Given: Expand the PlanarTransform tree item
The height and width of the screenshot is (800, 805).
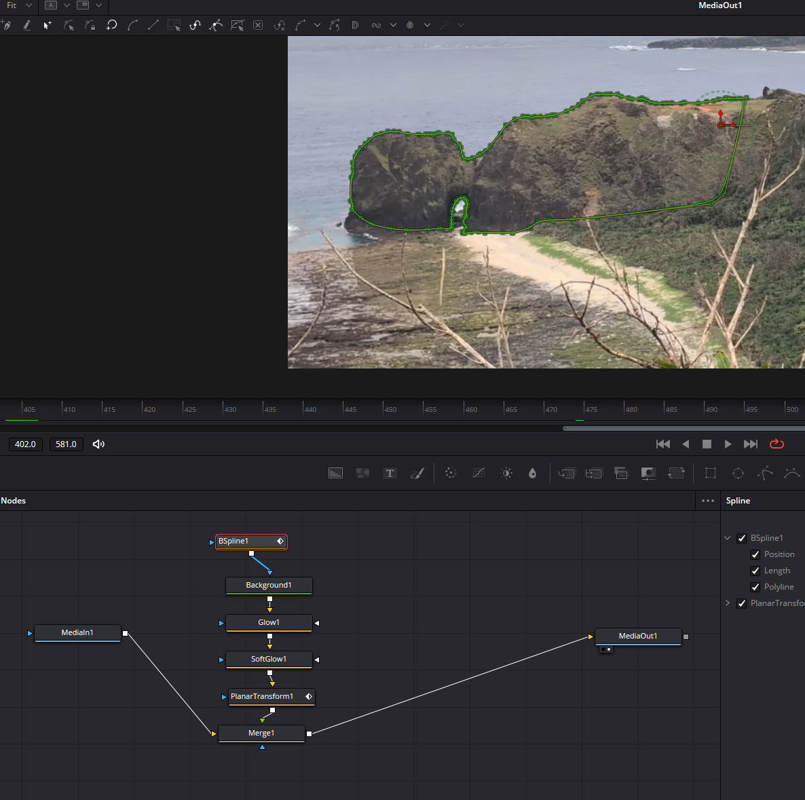Looking at the screenshot, I should [728, 603].
